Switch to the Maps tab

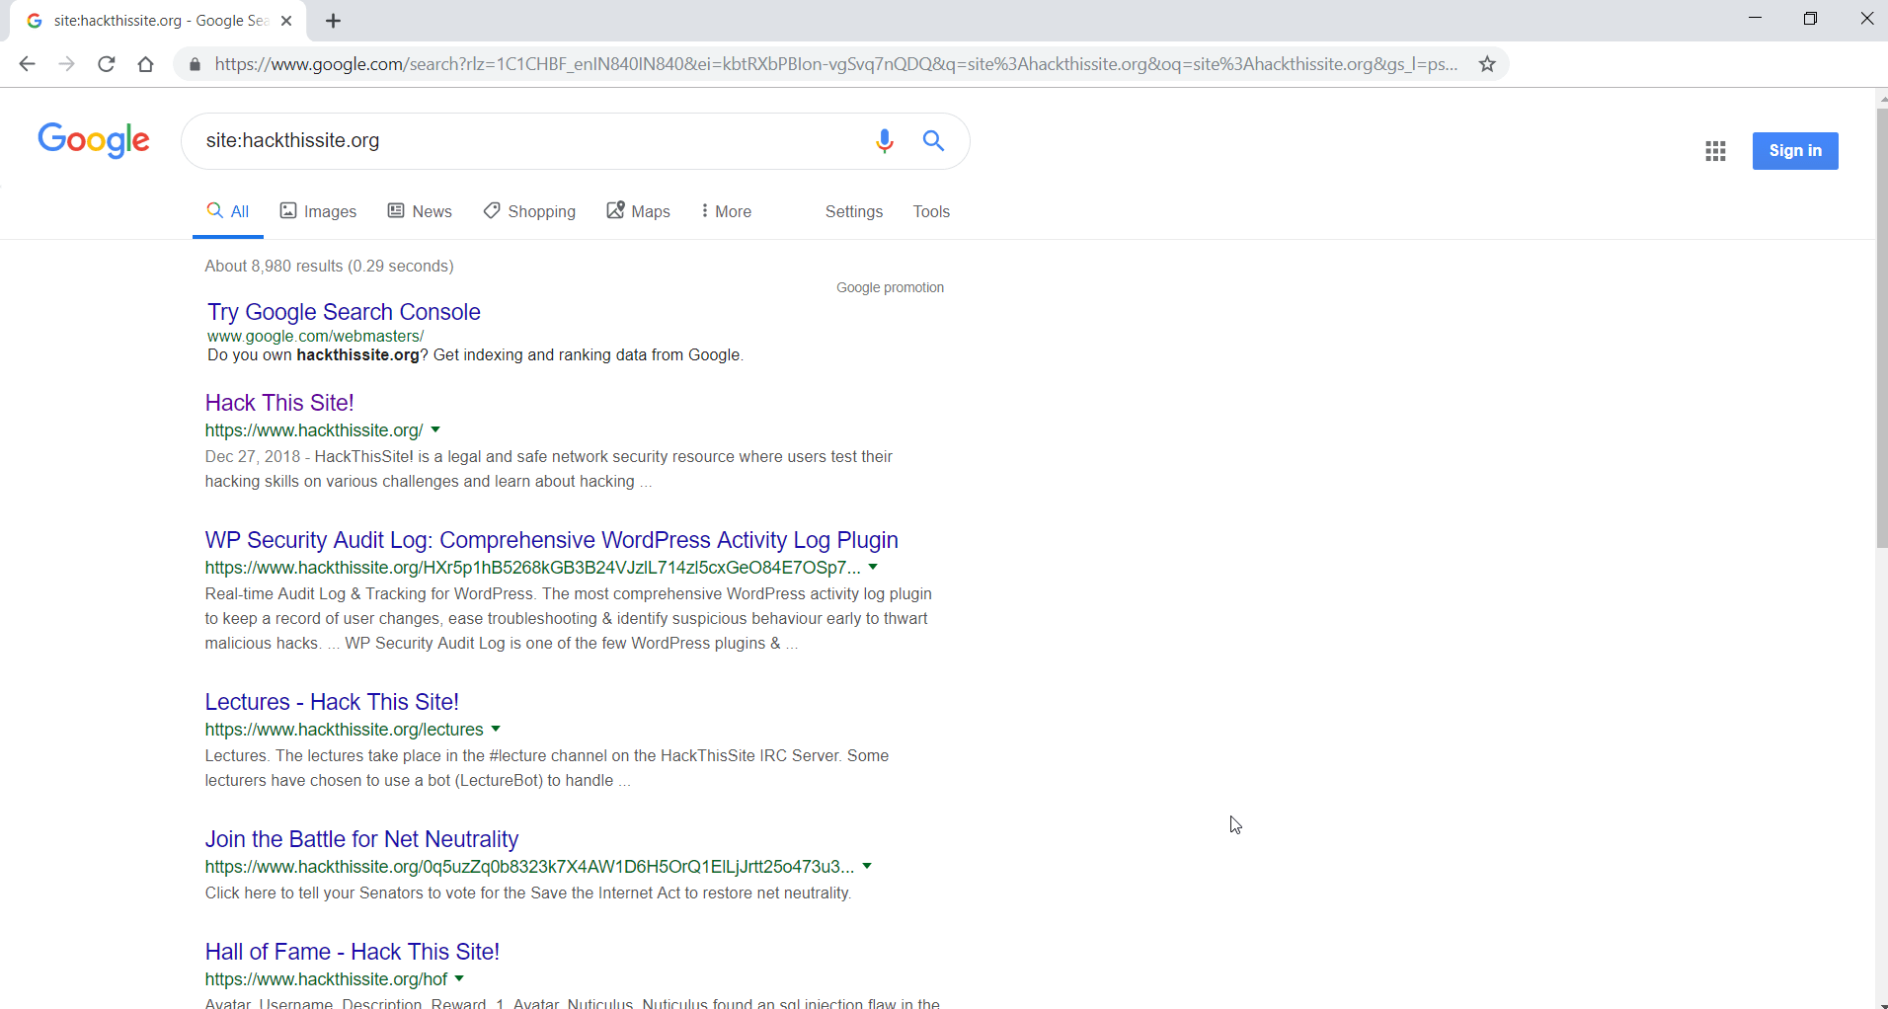[x=638, y=211]
